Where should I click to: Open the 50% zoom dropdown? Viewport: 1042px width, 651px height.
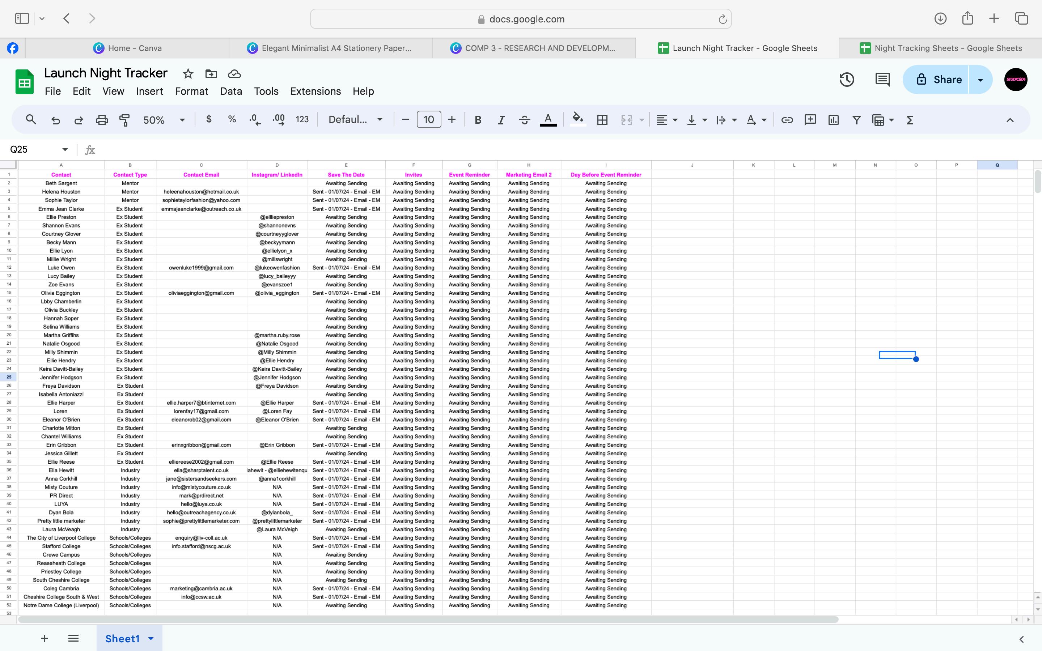click(164, 120)
